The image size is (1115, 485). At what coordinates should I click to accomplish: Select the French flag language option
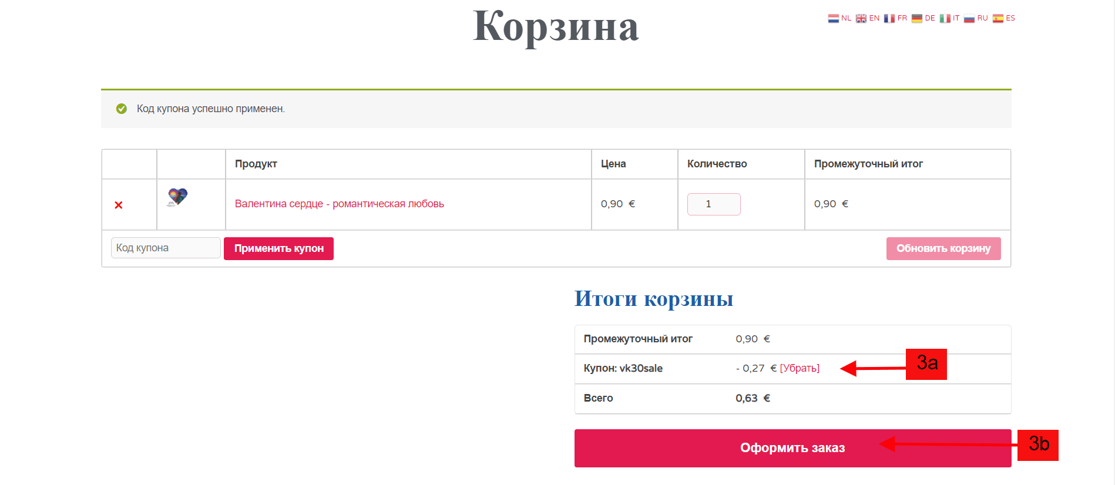click(x=895, y=18)
